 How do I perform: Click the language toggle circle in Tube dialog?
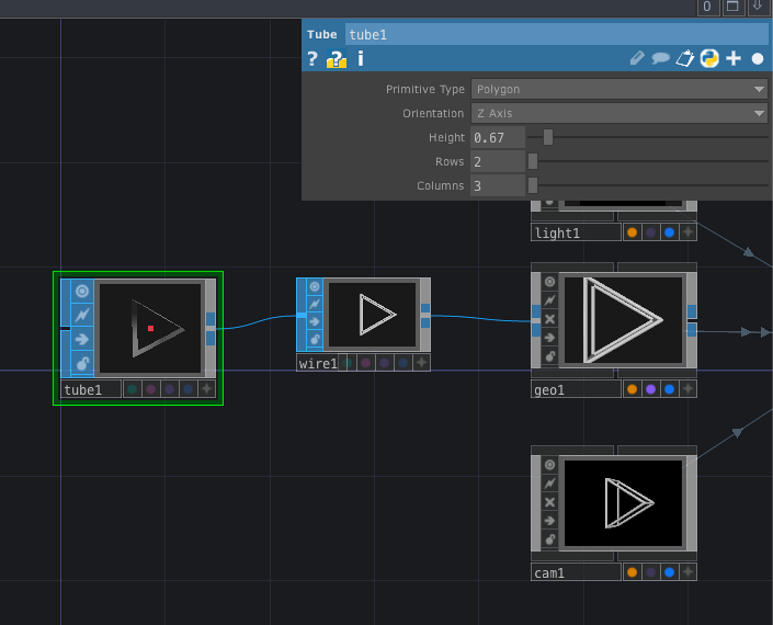pyautogui.click(x=757, y=59)
